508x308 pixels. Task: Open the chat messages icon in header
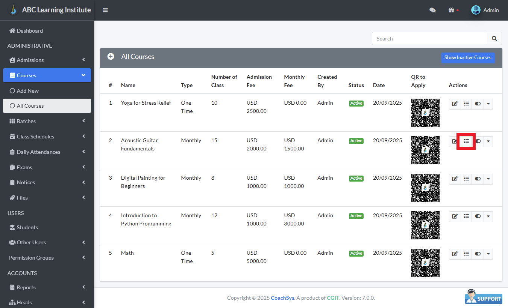tap(432, 10)
